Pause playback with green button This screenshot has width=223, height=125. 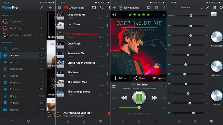139,98
